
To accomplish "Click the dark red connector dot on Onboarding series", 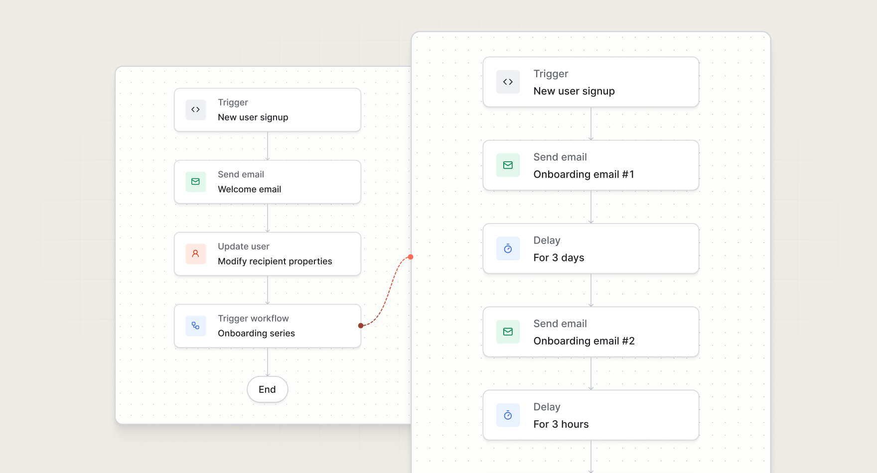I will click(x=361, y=326).
